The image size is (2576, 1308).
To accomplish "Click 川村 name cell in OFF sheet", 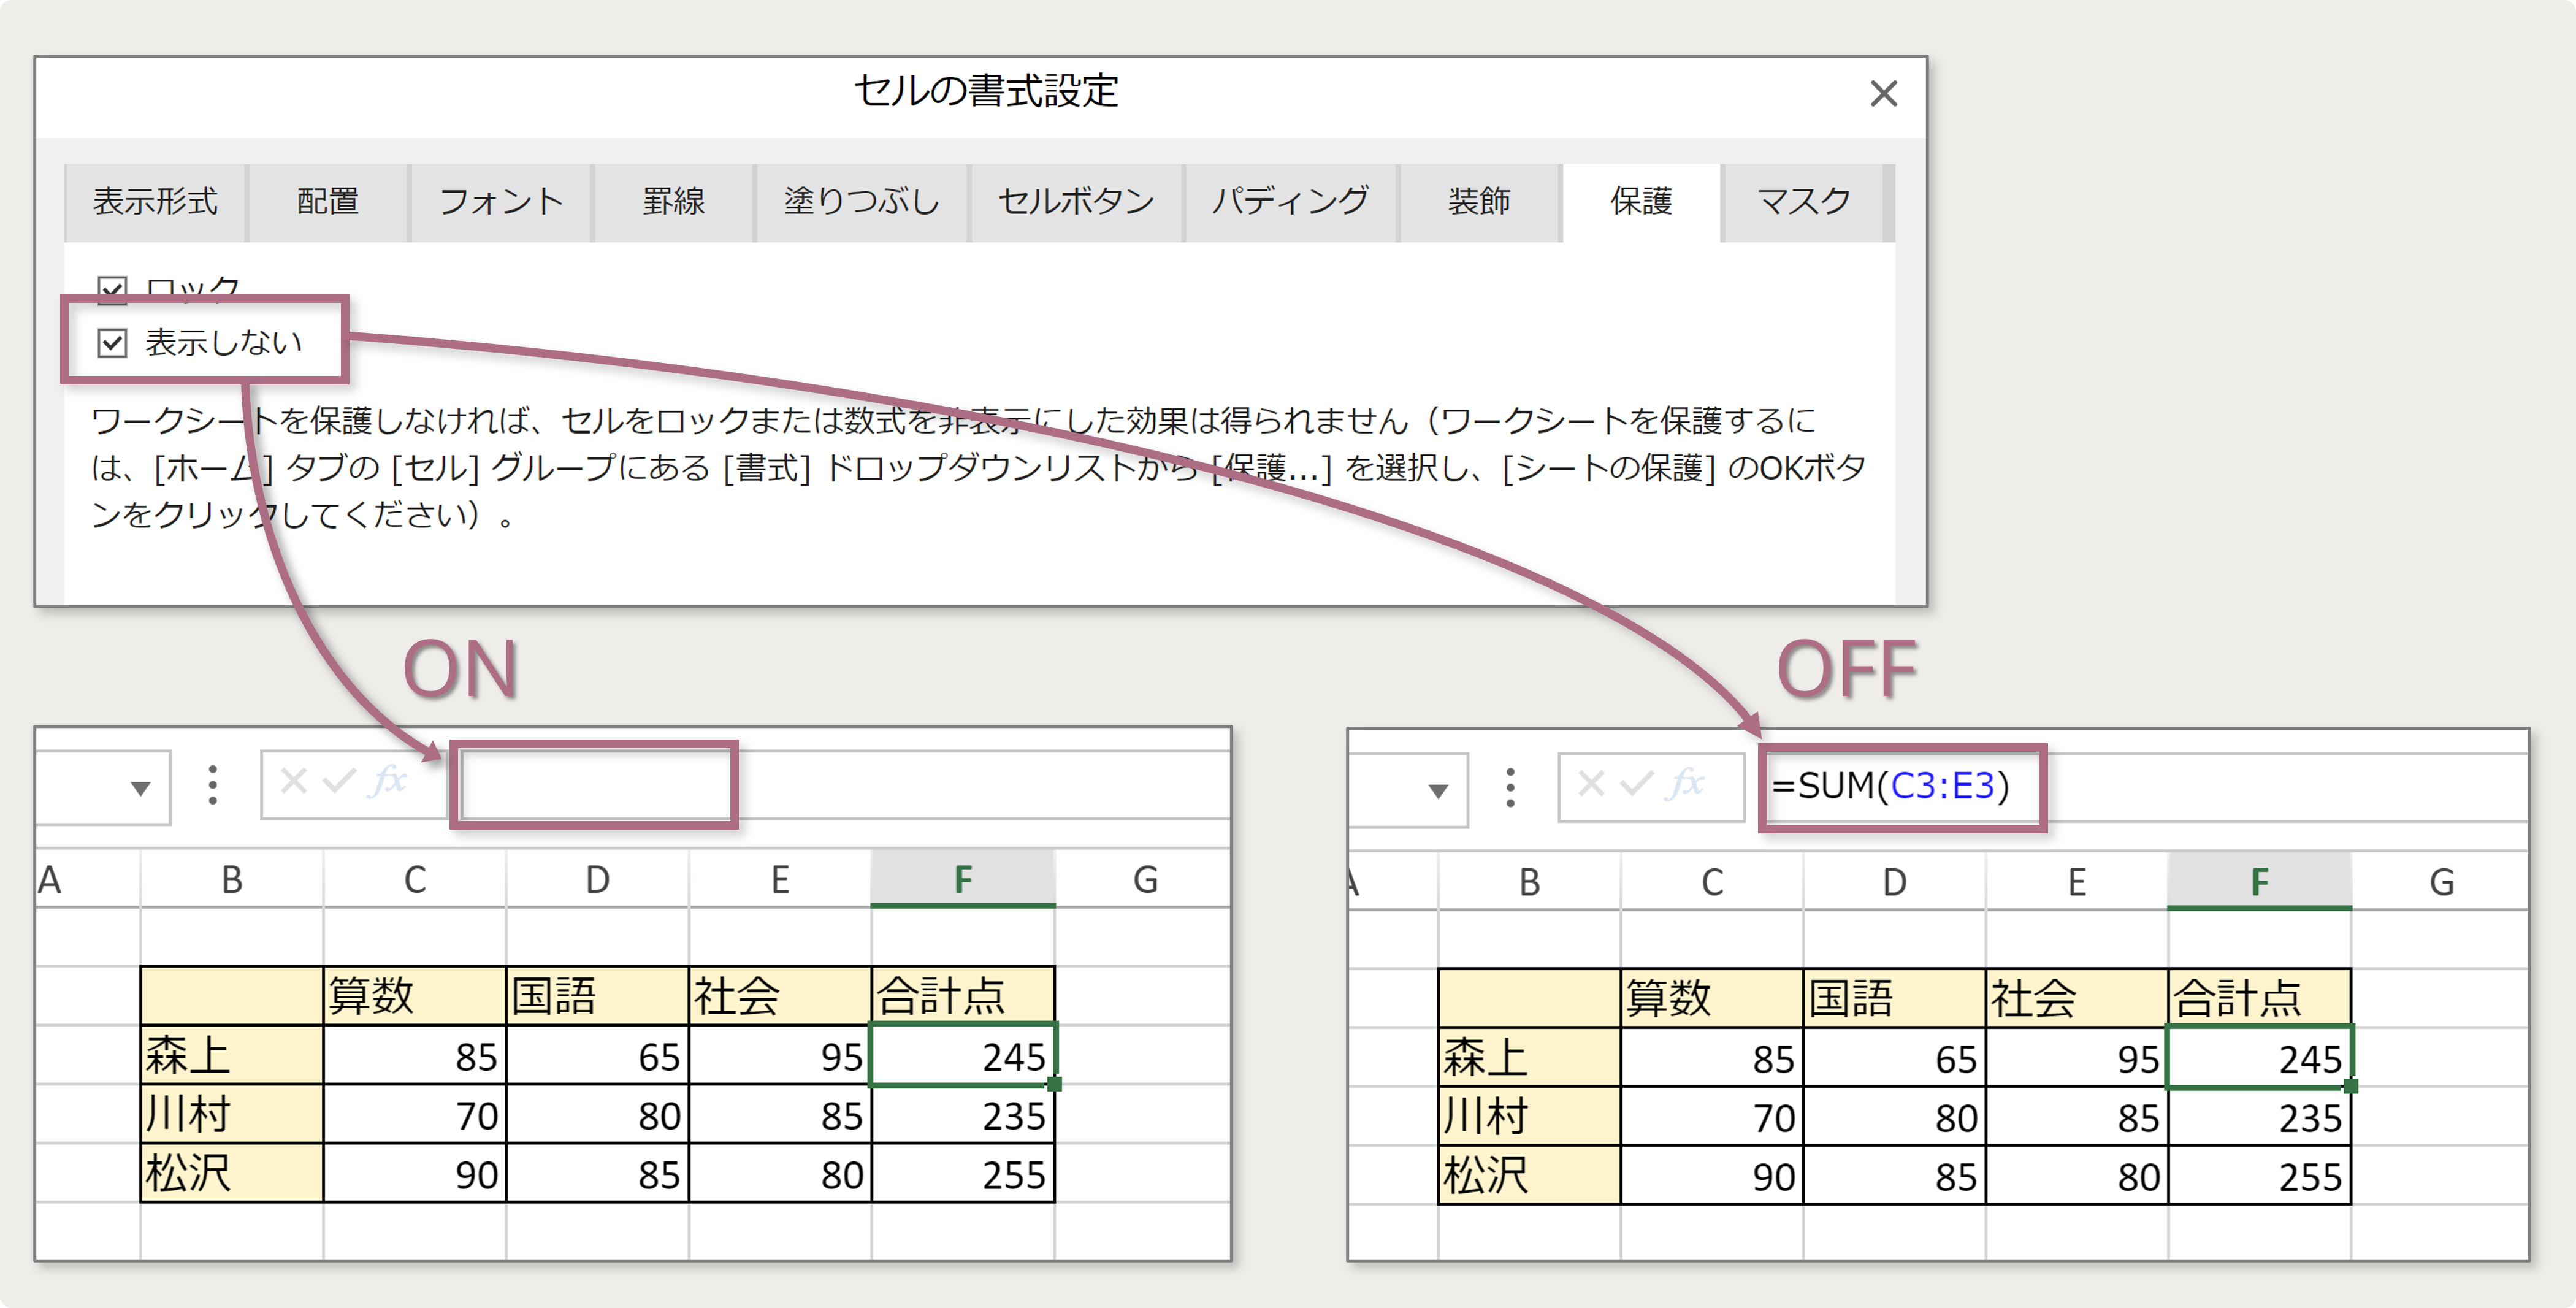I will 1529,1117.
